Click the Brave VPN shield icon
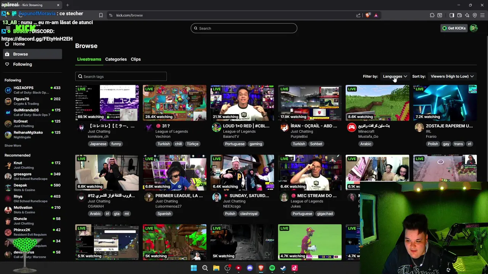This screenshot has height=274, width=488. coord(475,15)
